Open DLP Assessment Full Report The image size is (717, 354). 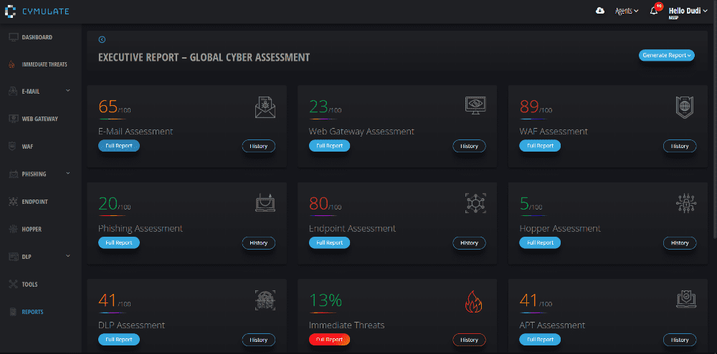pos(119,340)
